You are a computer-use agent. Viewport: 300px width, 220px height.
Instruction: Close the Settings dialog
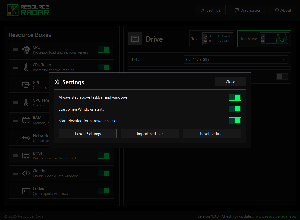tap(230, 82)
